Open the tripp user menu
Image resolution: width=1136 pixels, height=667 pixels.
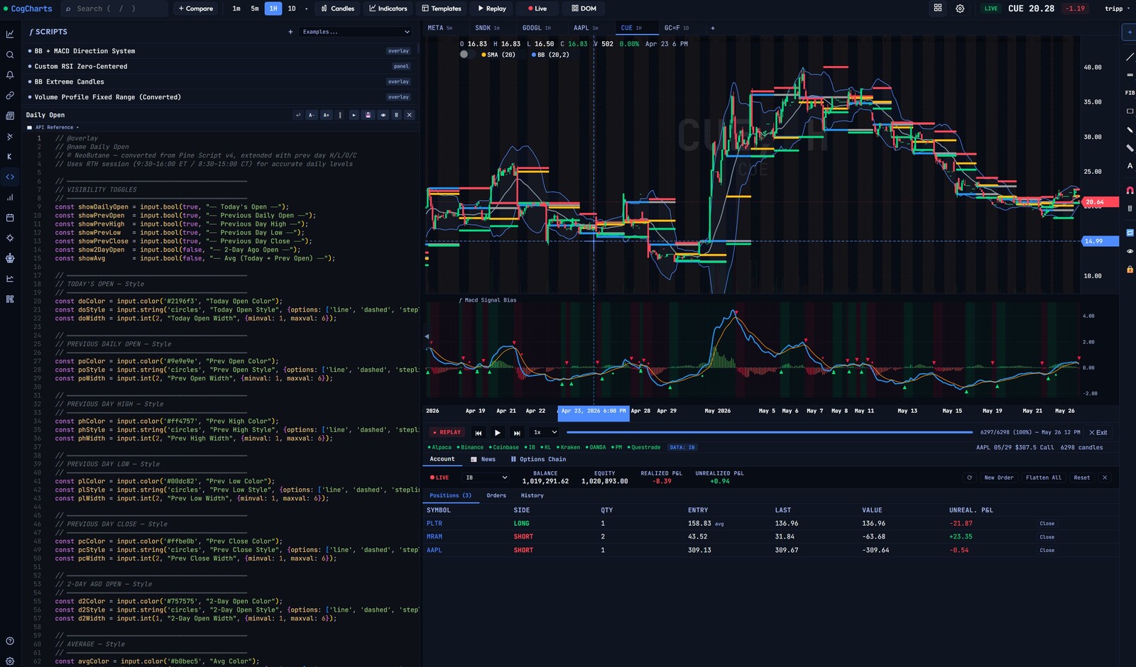tap(1118, 9)
